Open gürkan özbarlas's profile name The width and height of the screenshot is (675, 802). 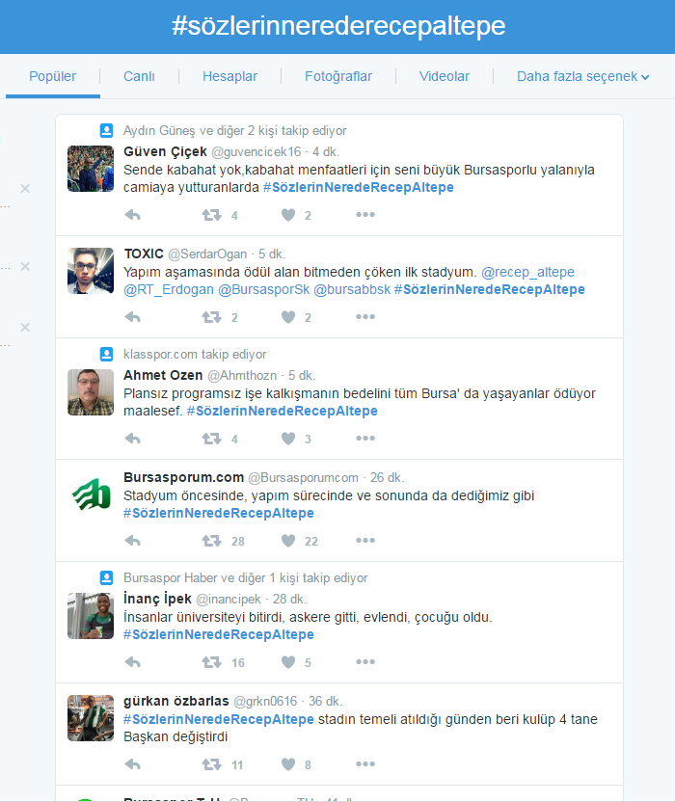click(x=176, y=701)
